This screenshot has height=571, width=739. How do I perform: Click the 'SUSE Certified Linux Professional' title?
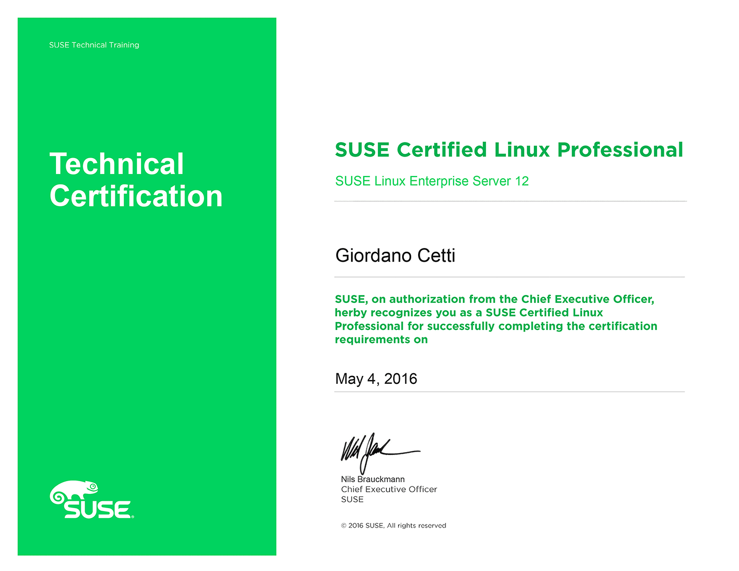pos(509,150)
